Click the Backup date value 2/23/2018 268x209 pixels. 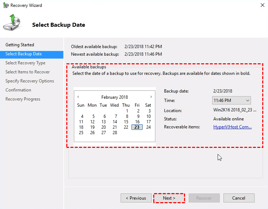[223, 91]
